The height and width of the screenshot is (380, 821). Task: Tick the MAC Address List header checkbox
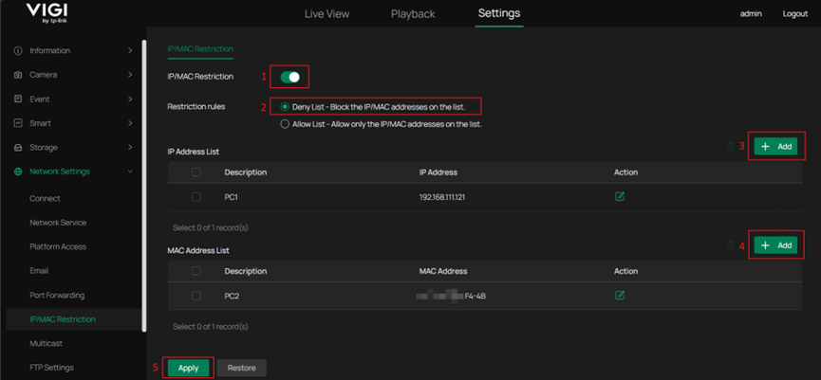click(196, 271)
